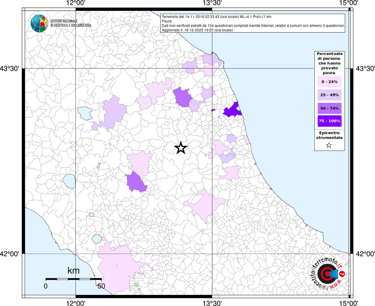
Task: Select the 25 - 49% legend swatch
Action: pyautogui.click(x=329, y=95)
